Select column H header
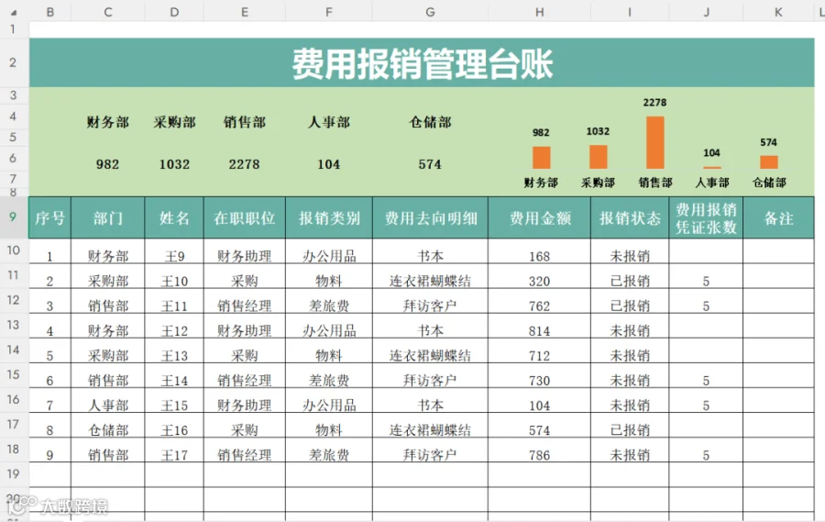825x522 pixels. click(539, 12)
